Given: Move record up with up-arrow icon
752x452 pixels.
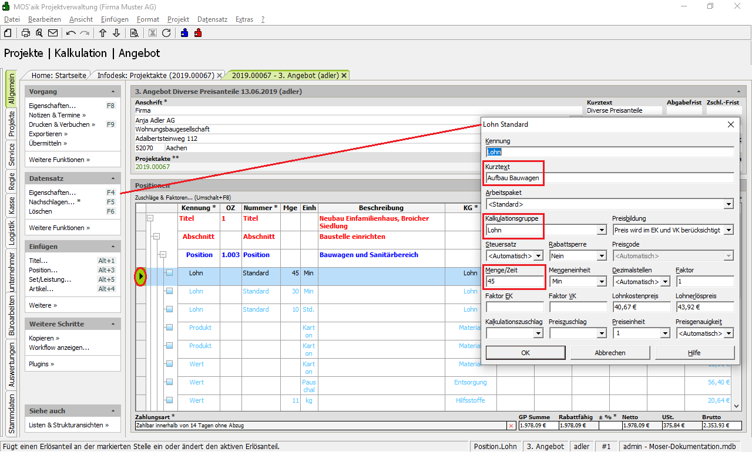Looking at the screenshot, I should click(103, 33).
